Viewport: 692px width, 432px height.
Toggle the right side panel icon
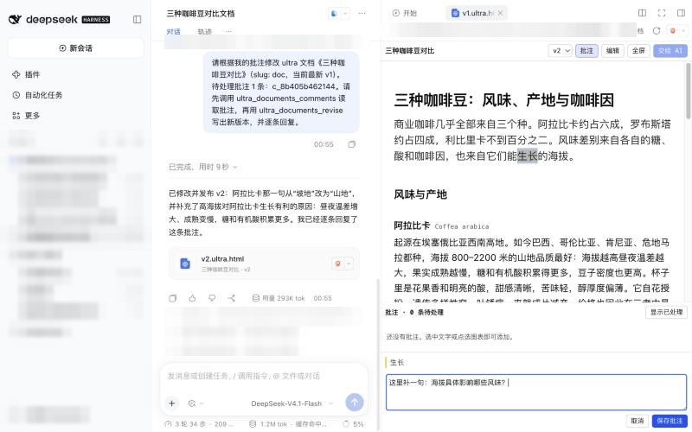click(x=681, y=13)
